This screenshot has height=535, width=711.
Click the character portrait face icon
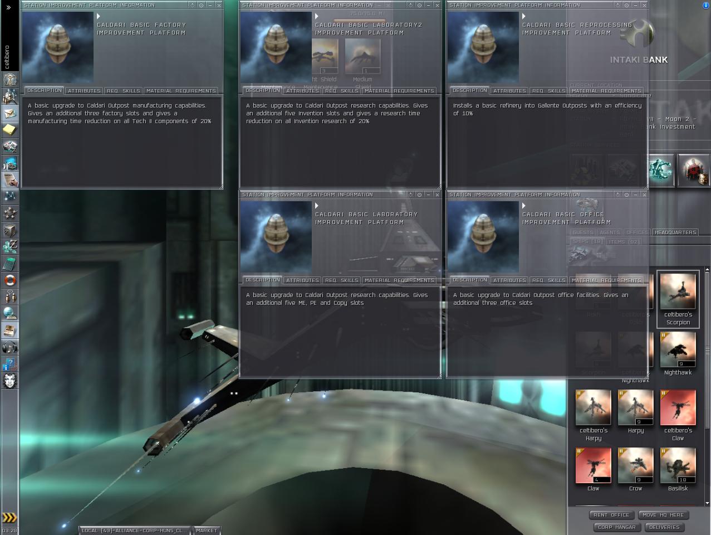[9, 381]
